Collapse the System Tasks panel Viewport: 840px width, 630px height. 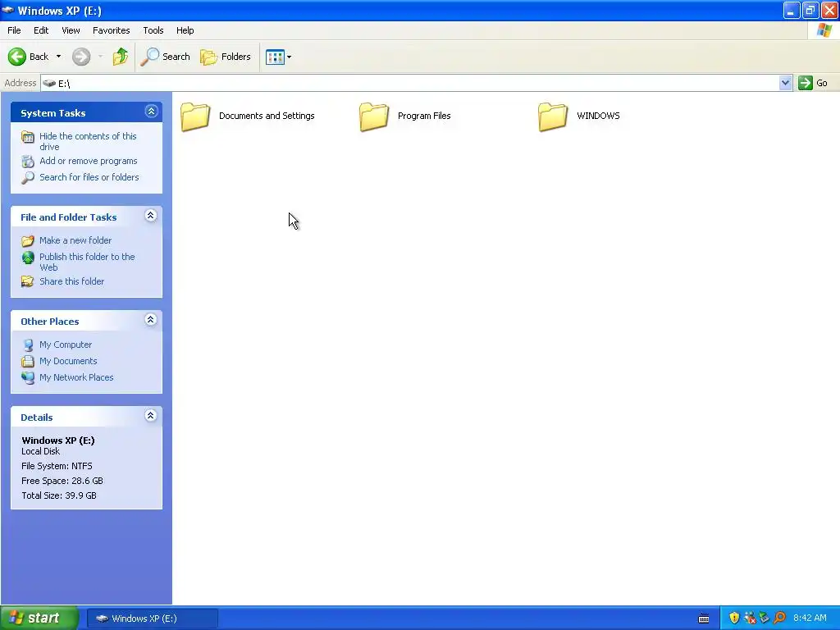click(x=151, y=112)
